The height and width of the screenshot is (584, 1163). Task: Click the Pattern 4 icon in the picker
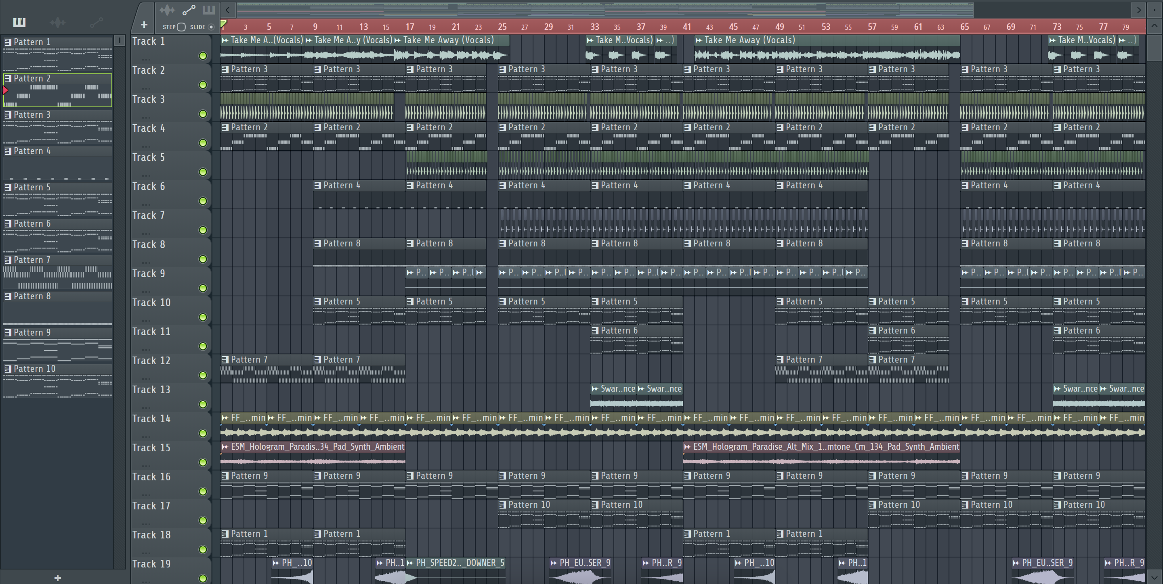[8, 151]
